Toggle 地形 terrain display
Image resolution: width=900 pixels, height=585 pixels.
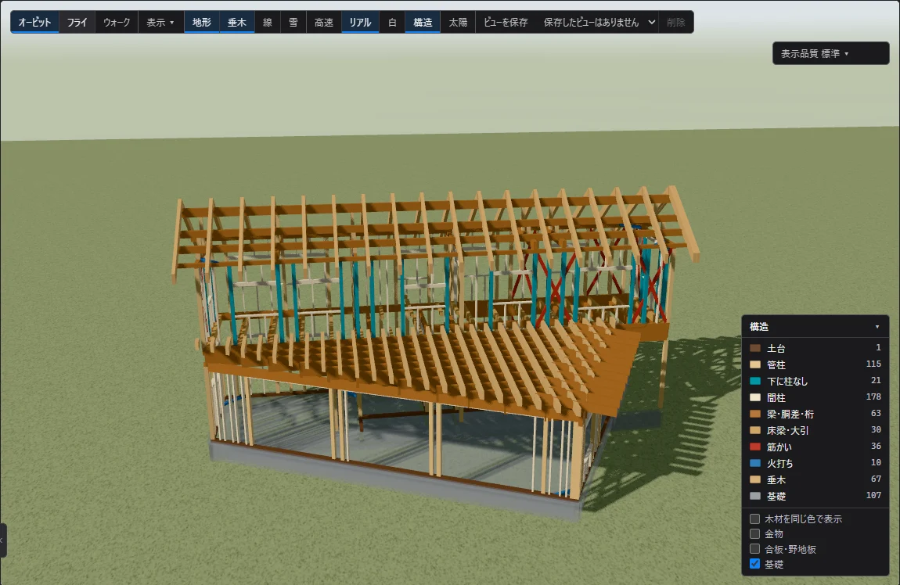pos(201,23)
